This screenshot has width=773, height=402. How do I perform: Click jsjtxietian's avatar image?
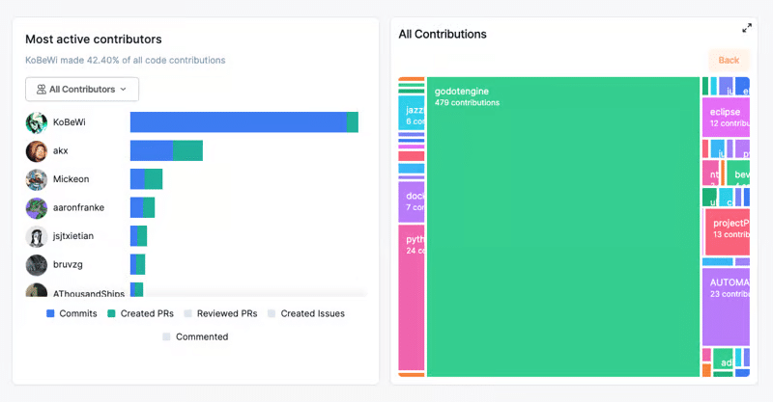coord(37,236)
